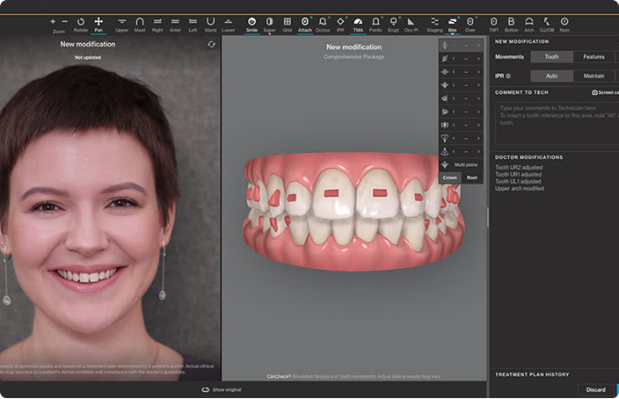Click the zoom in plus icon

[x=53, y=21]
